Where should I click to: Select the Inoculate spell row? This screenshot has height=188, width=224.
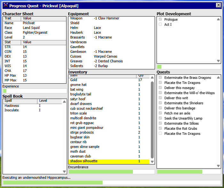tap(32, 110)
